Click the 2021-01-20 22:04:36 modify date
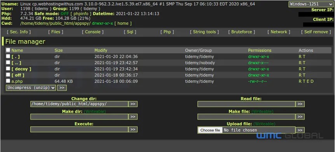 coord(116,57)
